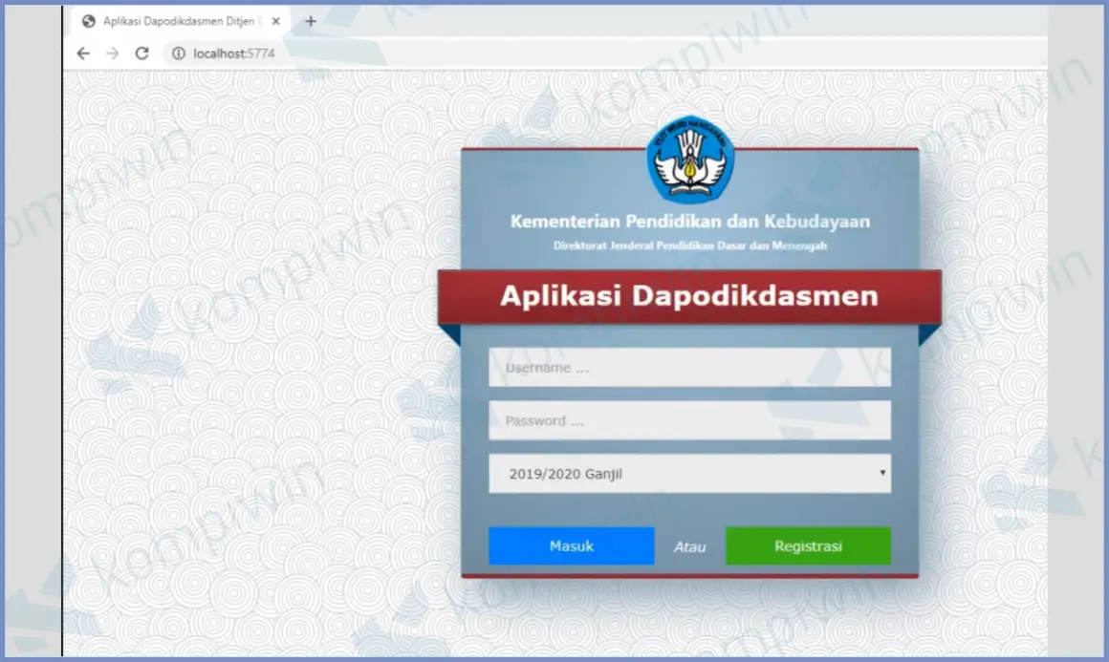Screen dimensions: 1109x662
Task: Click the dropdown arrow on semester selector
Action: tap(882, 473)
